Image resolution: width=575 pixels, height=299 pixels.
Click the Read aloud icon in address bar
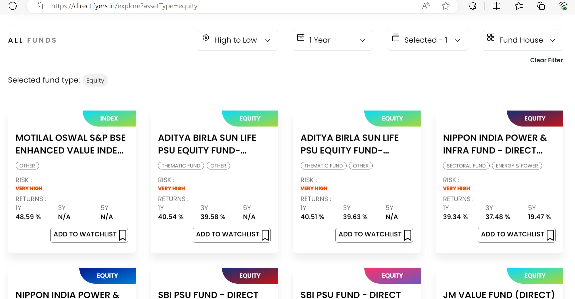coord(426,6)
